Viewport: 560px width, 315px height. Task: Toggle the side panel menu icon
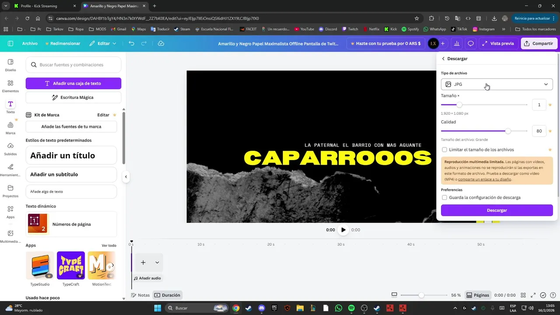(x=10, y=43)
